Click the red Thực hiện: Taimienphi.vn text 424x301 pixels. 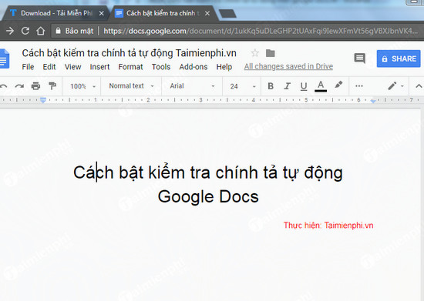tap(328, 225)
